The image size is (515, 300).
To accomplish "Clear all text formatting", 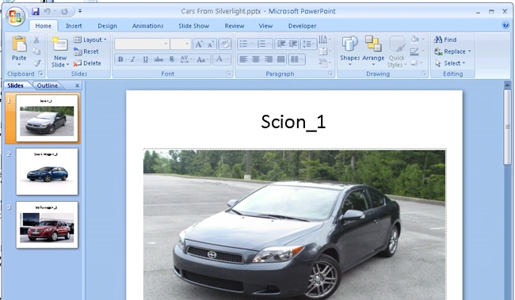I will [225, 44].
